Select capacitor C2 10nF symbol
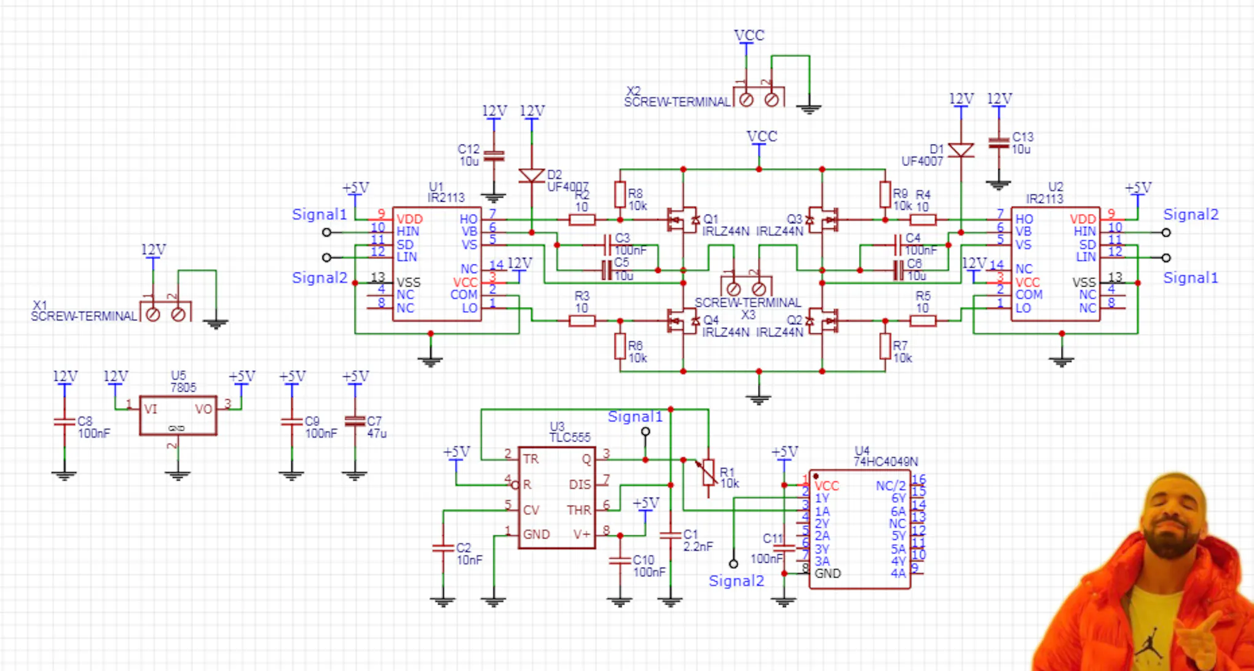This screenshot has height=671, width=1254. point(443,548)
